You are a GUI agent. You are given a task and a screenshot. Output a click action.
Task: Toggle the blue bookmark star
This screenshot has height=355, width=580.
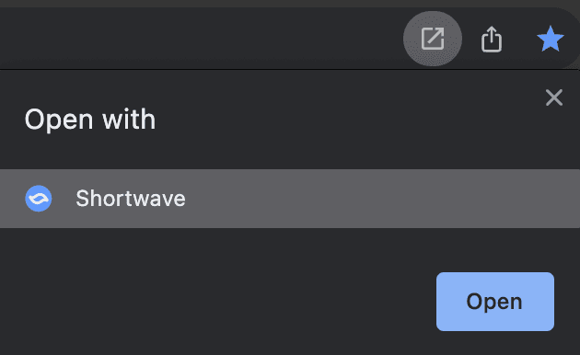[551, 39]
